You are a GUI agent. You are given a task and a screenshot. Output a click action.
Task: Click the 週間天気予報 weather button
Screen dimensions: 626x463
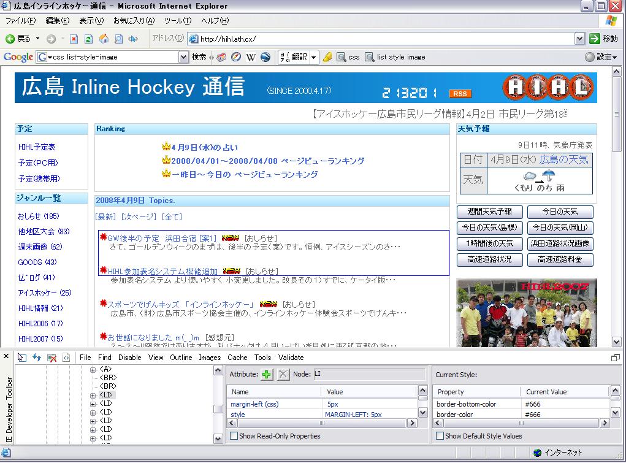click(489, 212)
